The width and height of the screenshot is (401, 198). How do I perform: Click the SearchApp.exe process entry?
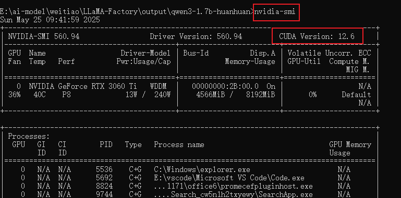(233, 195)
